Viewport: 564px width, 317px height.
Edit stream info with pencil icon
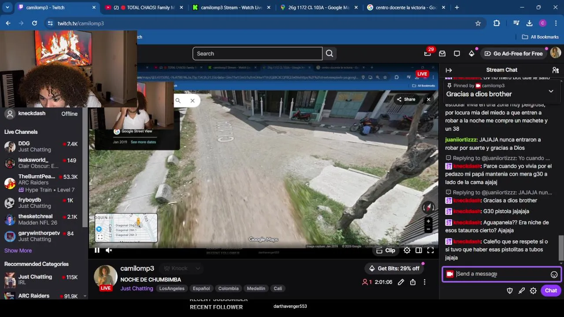(x=401, y=282)
